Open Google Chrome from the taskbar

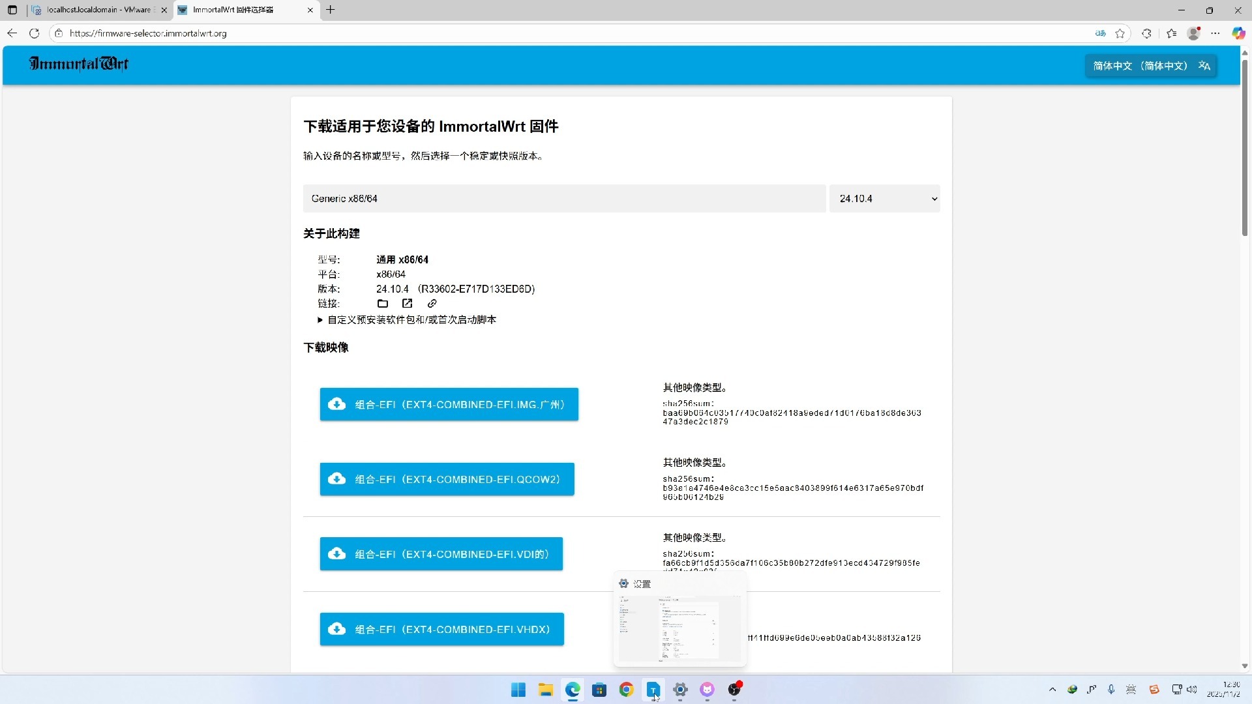coord(626,690)
